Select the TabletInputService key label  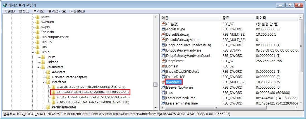pos(55,37)
